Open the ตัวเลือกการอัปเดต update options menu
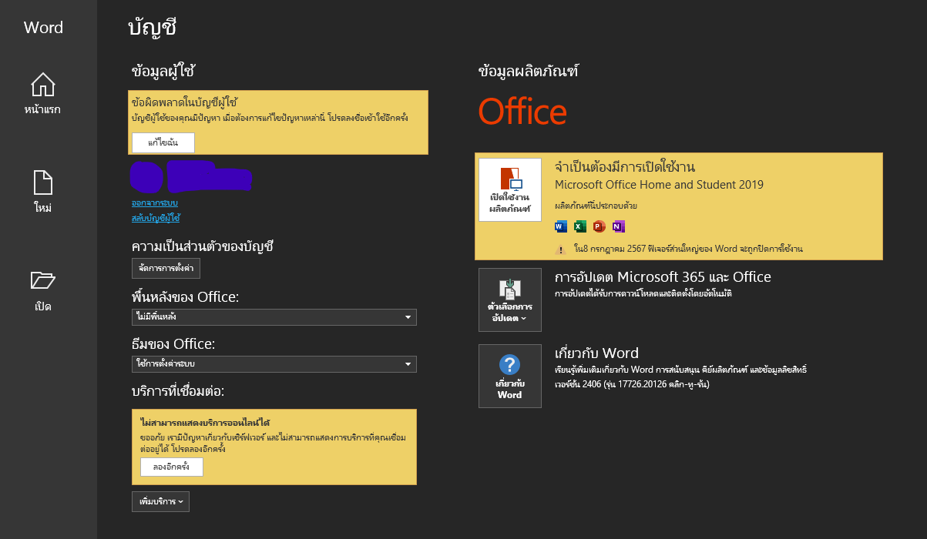The image size is (927, 539). click(510, 300)
